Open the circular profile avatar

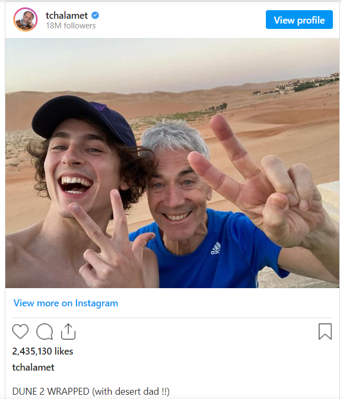[25, 20]
